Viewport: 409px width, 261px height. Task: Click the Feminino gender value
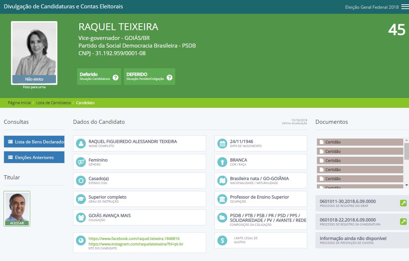(98, 160)
